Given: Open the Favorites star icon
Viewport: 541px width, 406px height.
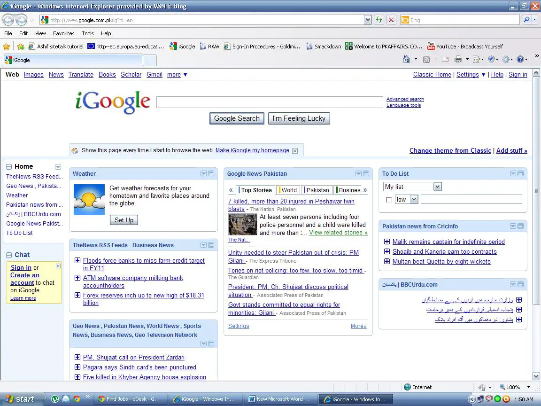Looking at the screenshot, I should 6,46.
